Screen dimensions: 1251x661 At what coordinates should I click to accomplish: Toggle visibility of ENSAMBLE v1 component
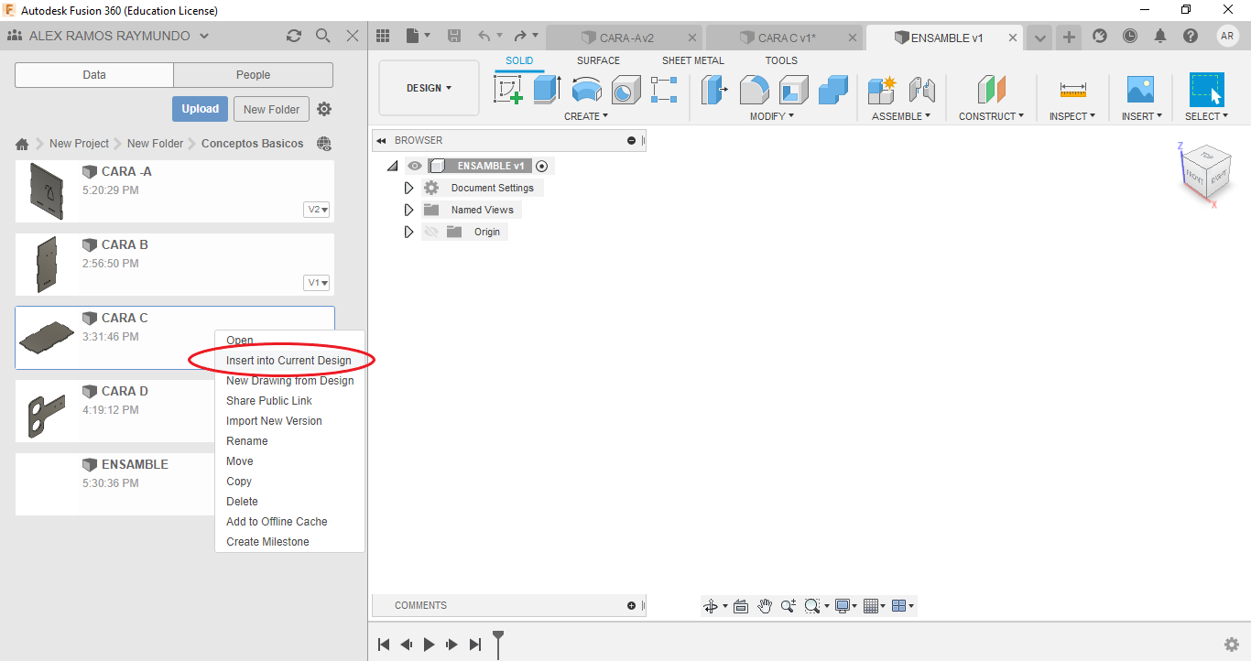click(x=415, y=166)
